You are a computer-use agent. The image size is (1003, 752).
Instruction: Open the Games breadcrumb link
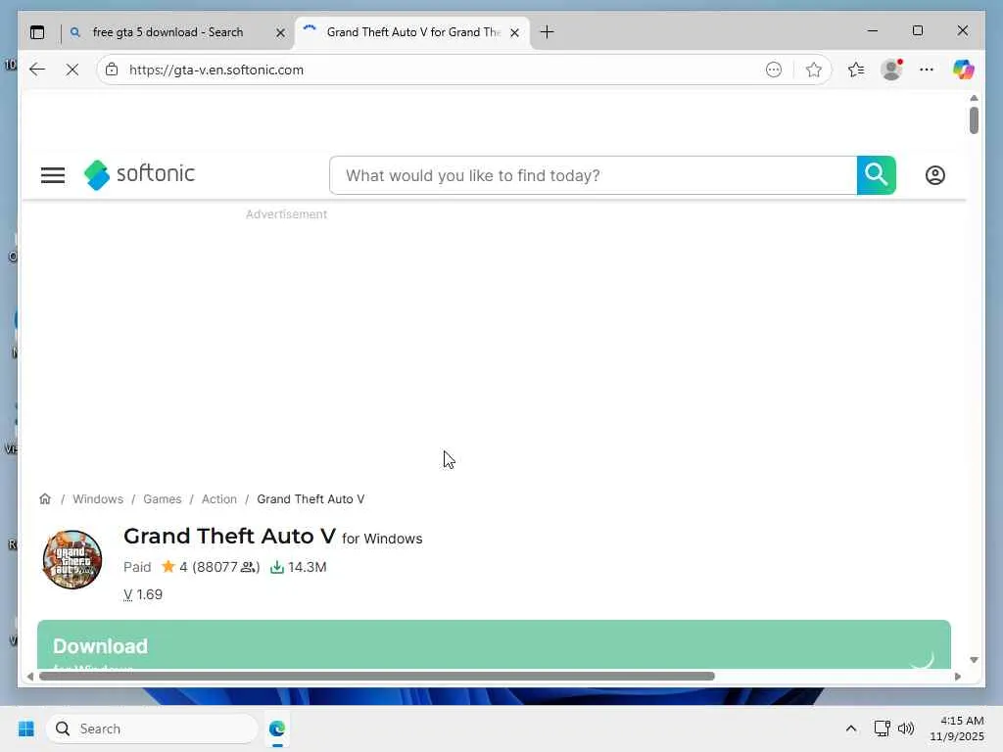click(162, 498)
